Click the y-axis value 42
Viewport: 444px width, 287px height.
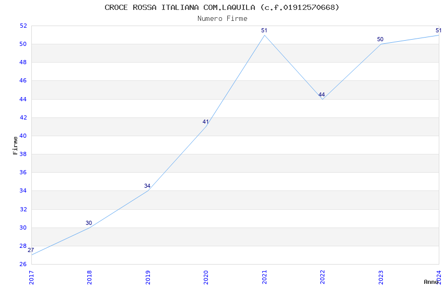pyautogui.click(x=23, y=117)
